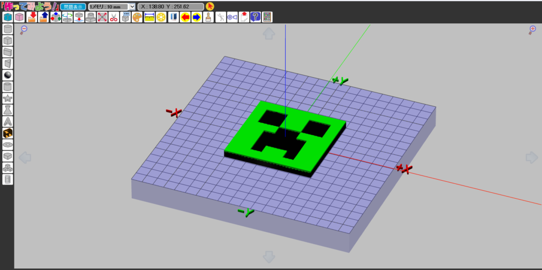Click the -X axis label

[174, 112]
